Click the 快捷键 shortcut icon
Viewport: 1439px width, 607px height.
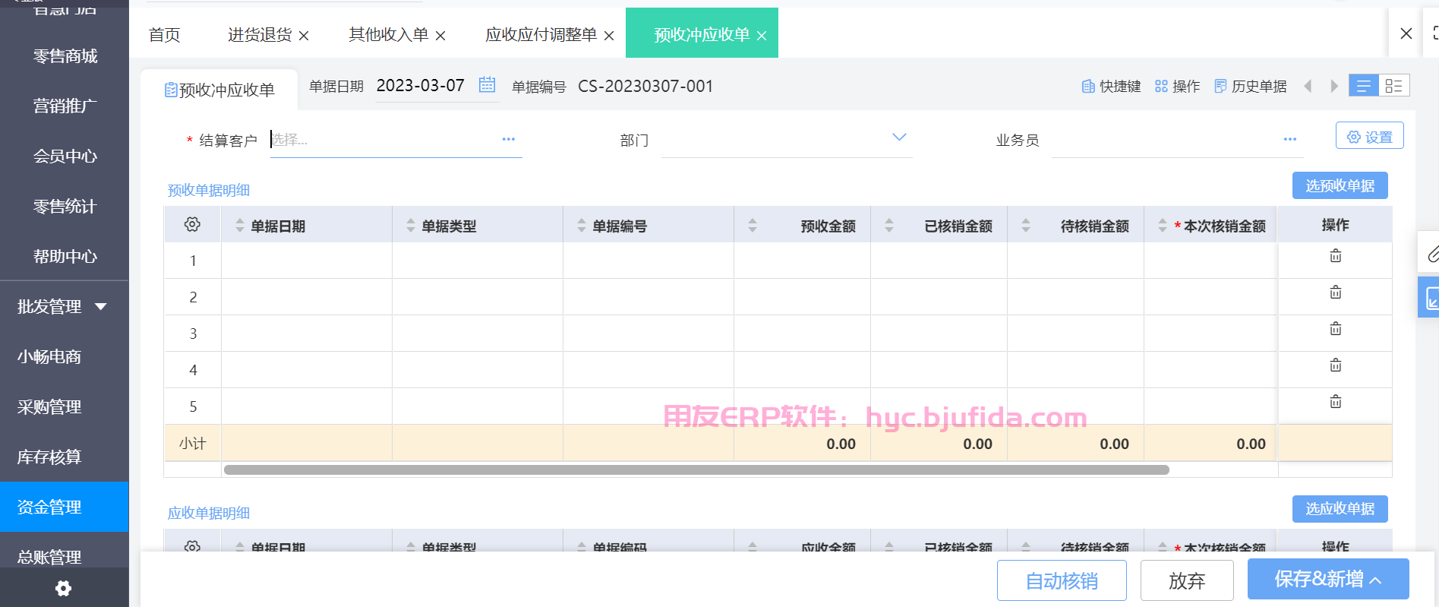click(1088, 87)
